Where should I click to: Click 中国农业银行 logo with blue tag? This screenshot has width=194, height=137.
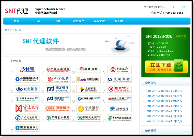tap(27, 99)
